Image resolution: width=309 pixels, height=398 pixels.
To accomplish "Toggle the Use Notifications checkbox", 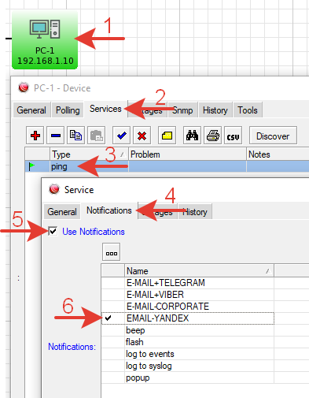I will click(53, 231).
